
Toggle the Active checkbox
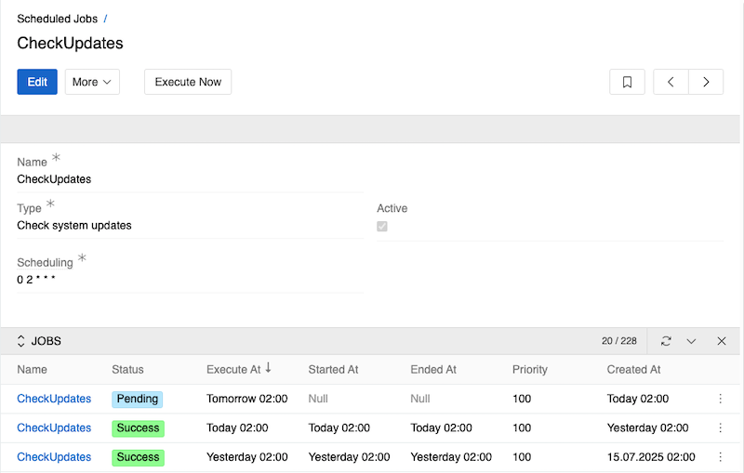[x=382, y=226]
